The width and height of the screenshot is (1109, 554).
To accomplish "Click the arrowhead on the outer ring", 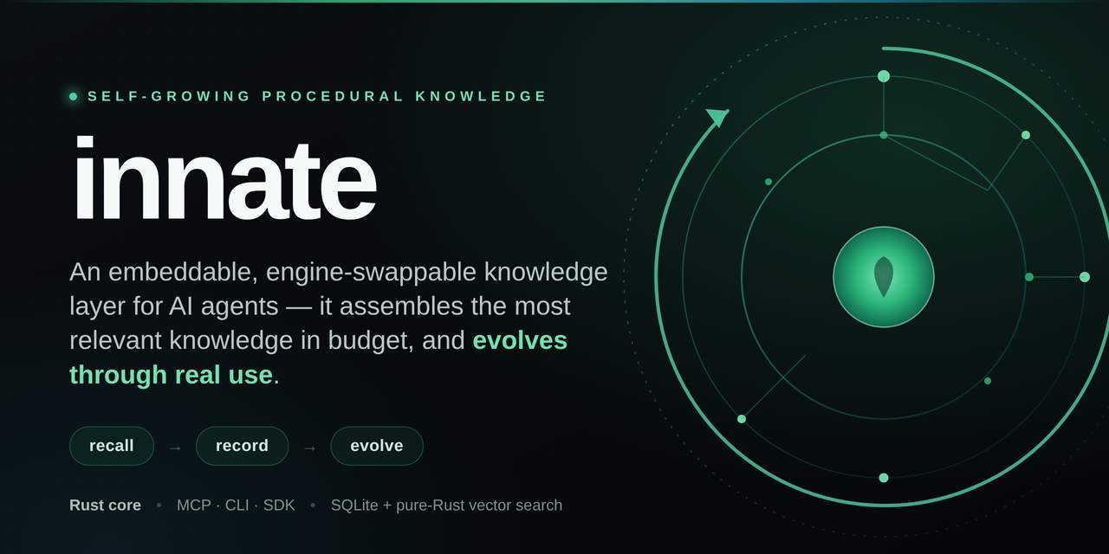I will [717, 117].
